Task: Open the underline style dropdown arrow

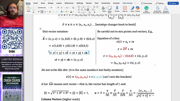Action: coord(48,12)
